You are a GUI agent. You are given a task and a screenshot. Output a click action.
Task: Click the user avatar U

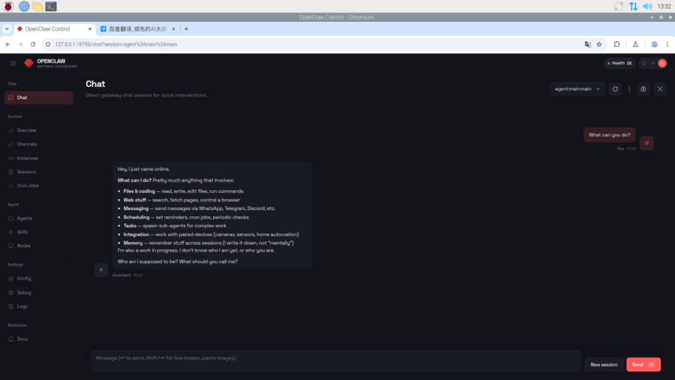(647, 143)
